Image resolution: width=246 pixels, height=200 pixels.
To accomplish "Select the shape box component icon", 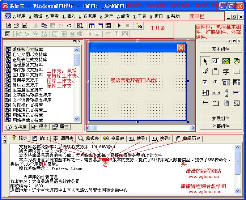I will (x=237, y=61).
